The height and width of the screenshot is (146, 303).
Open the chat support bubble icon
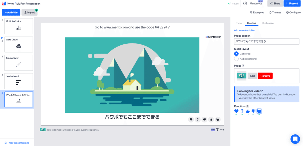point(295,139)
